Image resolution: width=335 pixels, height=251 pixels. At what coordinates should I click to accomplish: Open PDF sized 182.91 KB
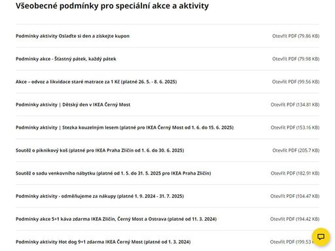295,173
